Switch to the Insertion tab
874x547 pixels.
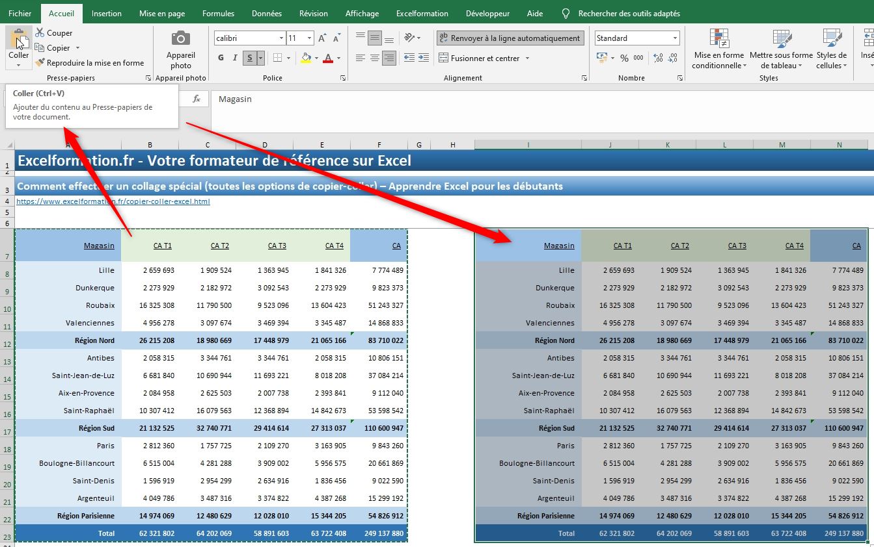[x=107, y=13]
